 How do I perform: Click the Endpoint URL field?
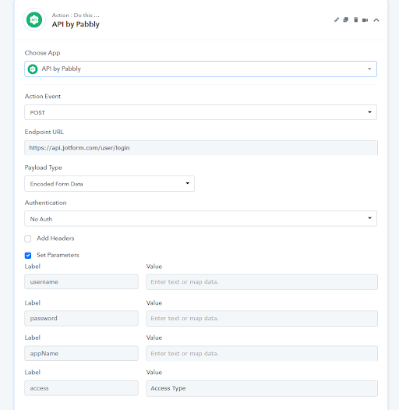[x=201, y=148]
